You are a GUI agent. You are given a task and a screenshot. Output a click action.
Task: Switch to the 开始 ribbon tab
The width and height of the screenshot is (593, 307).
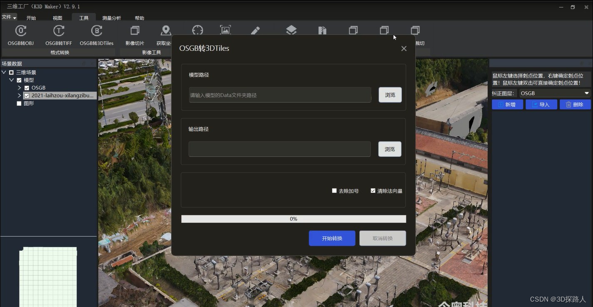pos(31,18)
